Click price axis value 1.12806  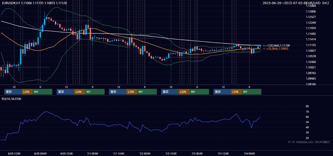311,11
